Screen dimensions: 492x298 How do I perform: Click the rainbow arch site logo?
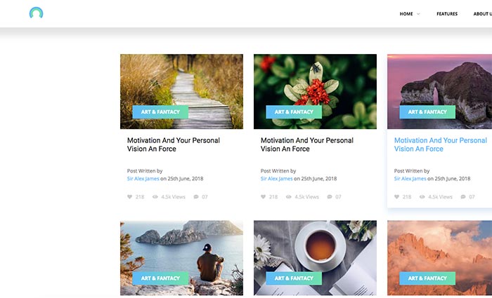click(x=36, y=13)
